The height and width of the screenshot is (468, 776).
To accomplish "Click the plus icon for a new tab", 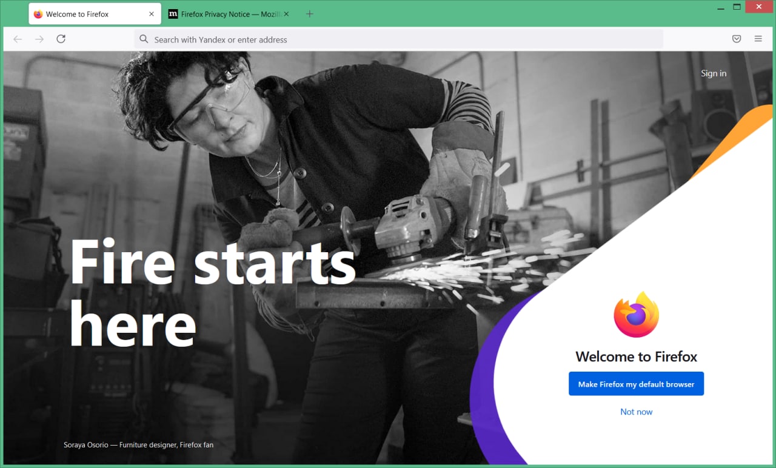I will click(x=310, y=14).
